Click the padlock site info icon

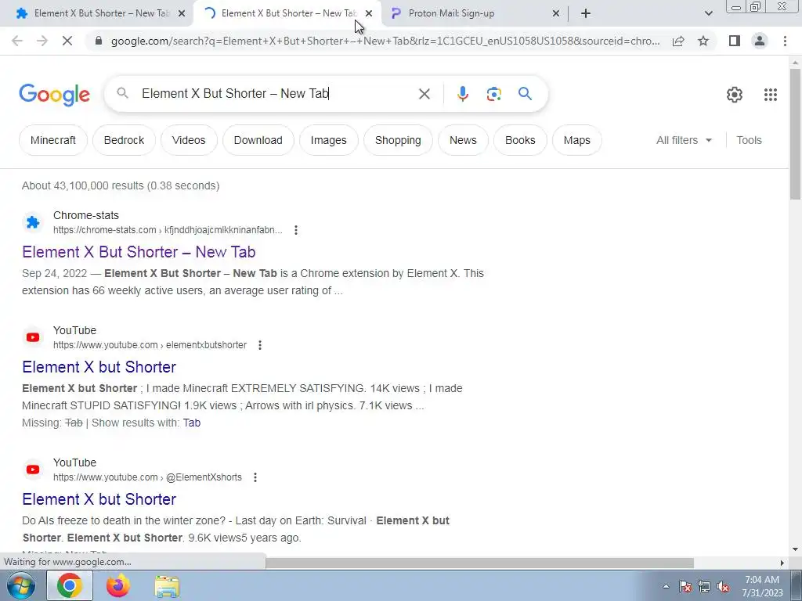click(99, 41)
